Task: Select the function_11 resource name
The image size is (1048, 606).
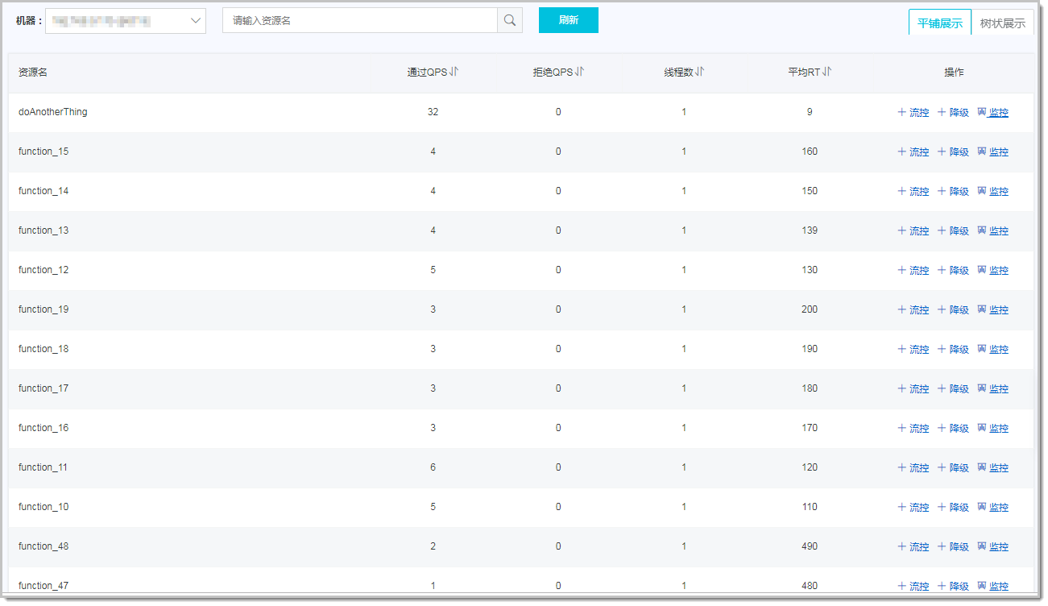Action: (x=43, y=467)
